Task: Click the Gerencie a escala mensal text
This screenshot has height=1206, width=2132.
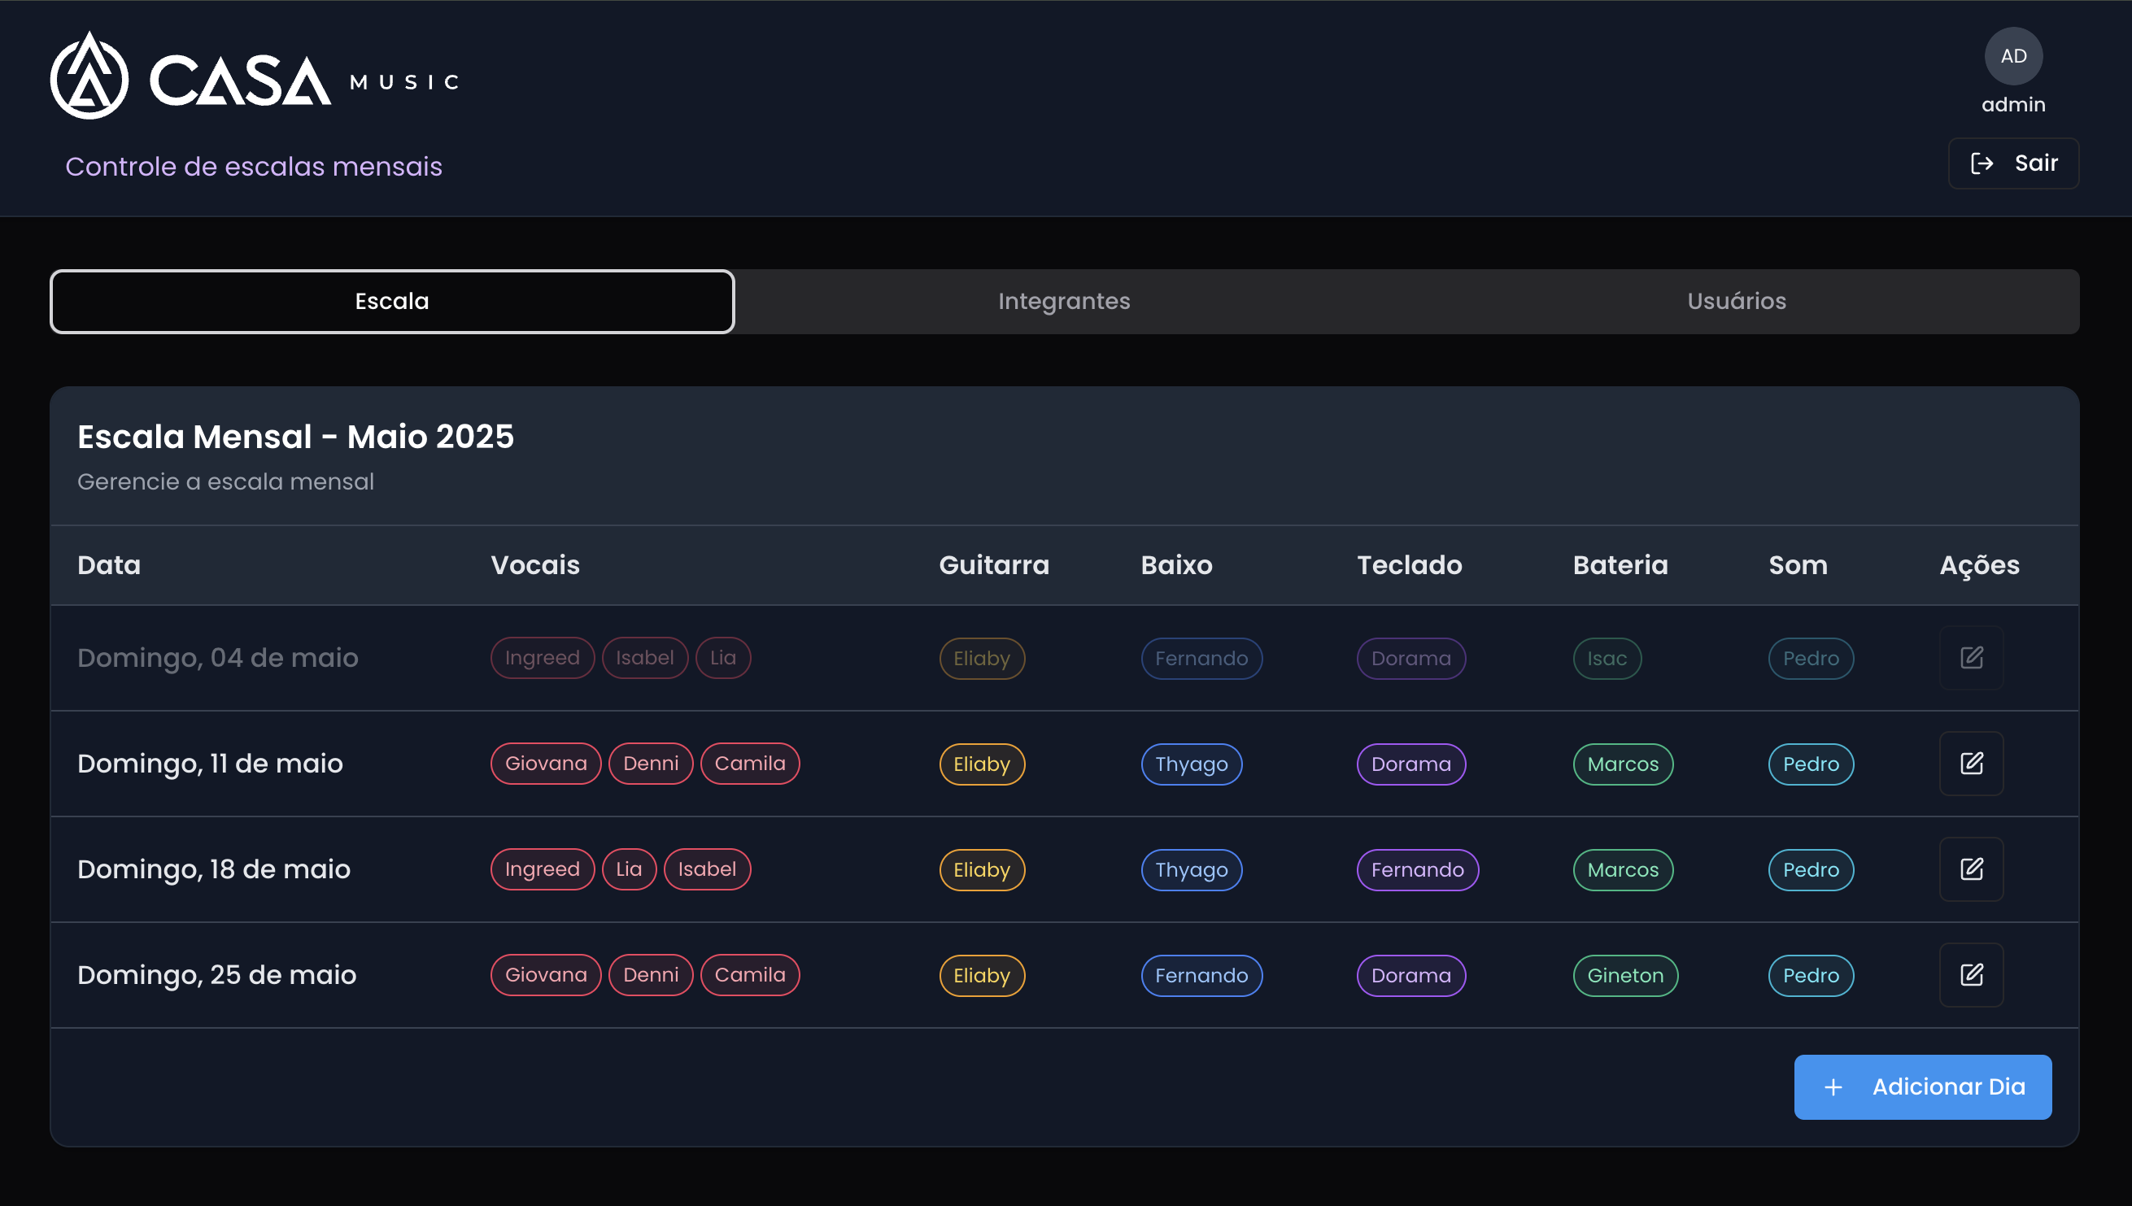Action: tap(225, 481)
